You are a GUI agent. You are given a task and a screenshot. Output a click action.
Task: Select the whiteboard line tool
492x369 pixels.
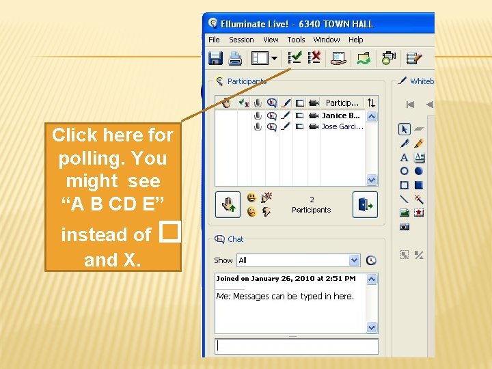tap(404, 199)
